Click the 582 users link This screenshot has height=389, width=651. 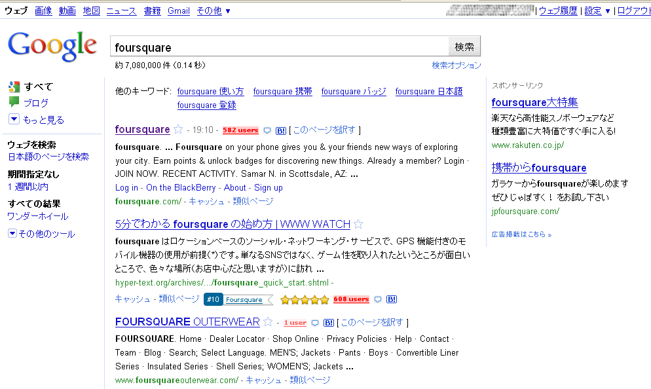tap(240, 130)
